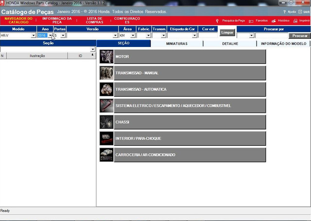The image size is (311, 221).
Task: Open SISTEMA ELETRICO / ESCAPAMENTO section bar
Action: tap(190, 106)
